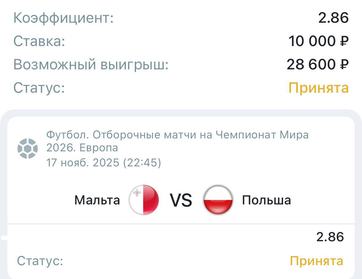Open the Чемпионат Мира 2026 qualifiers title
The height and width of the screenshot is (279, 362).
[x=177, y=141]
